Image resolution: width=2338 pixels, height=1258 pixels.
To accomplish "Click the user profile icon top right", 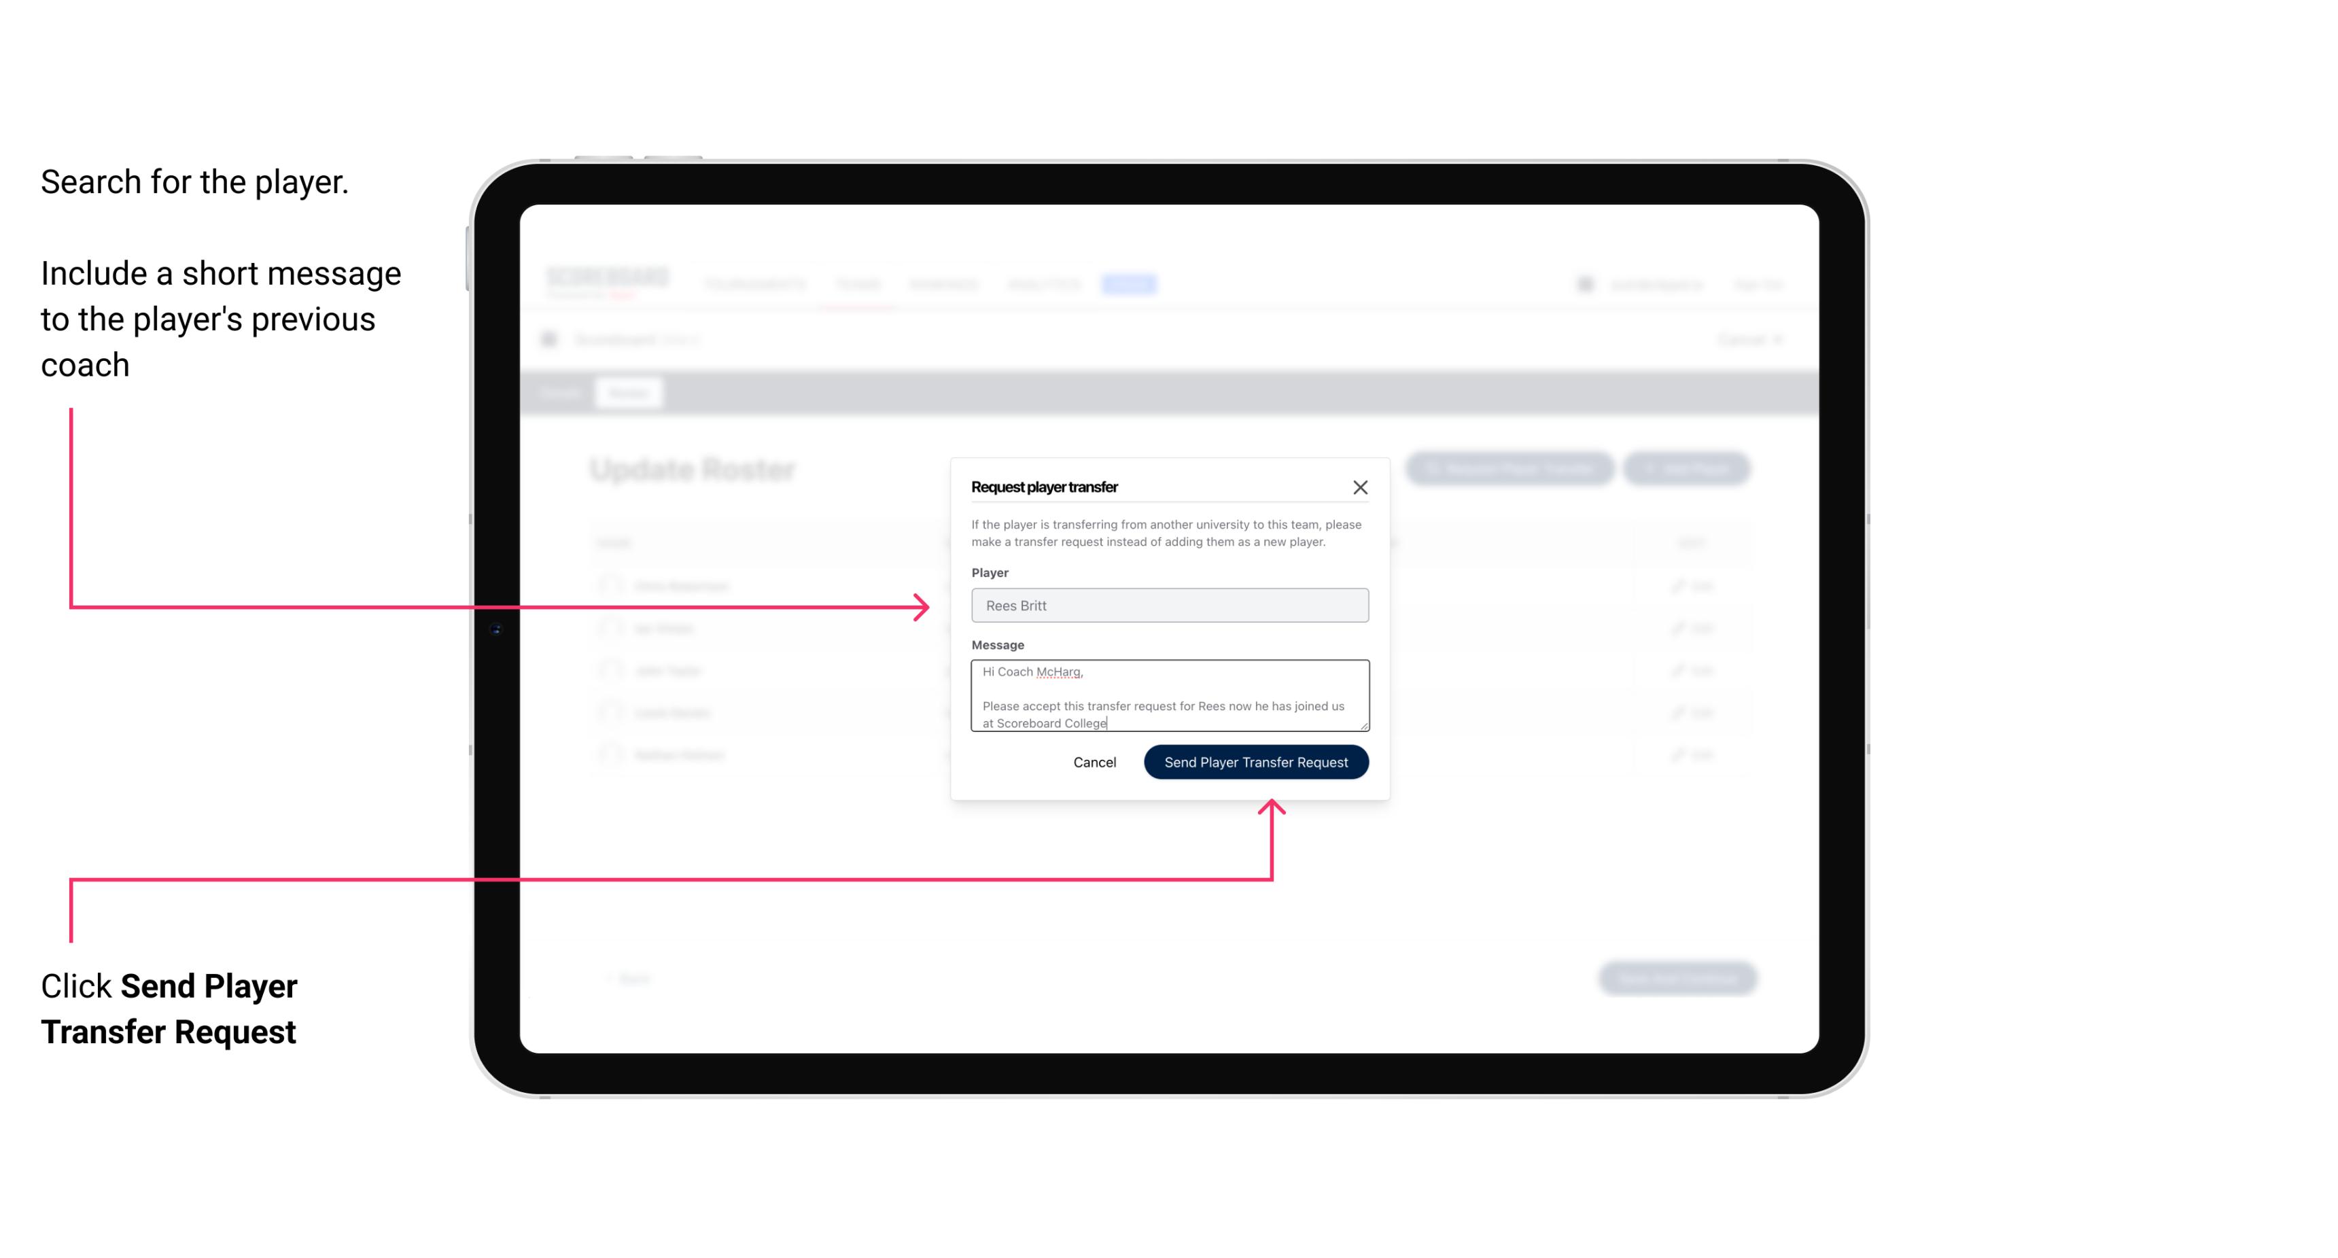I will coord(1584,283).
